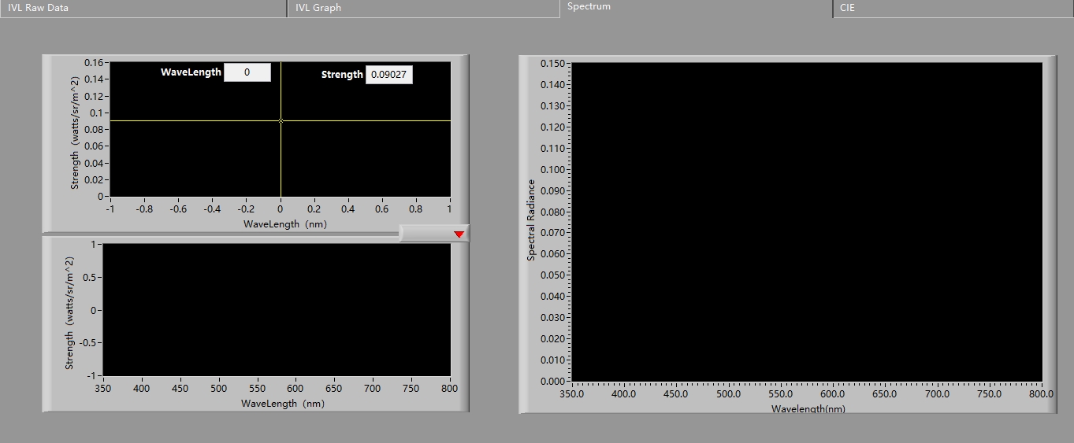Click the Spectral Radiance axis label

pyautogui.click(x=531, y=220)
